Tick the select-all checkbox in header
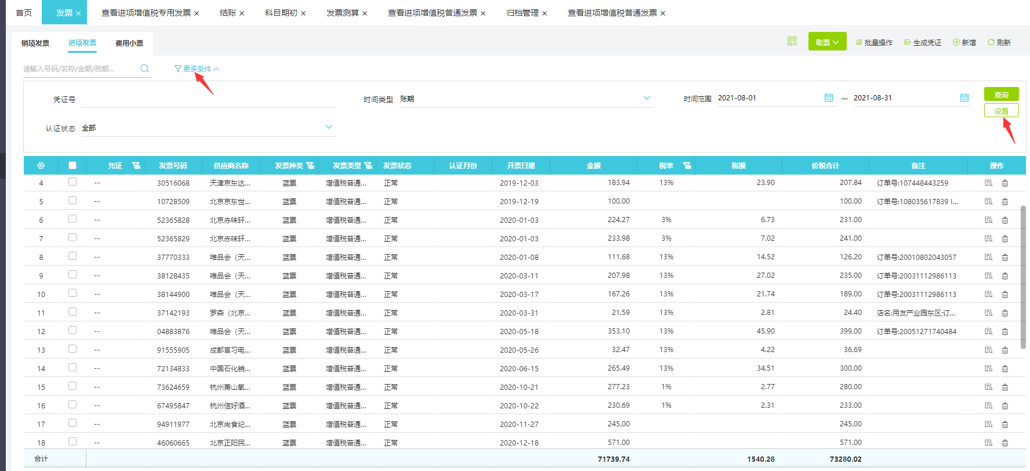The height and width of the screenshot is (471, 1030). tap(72, 165)
